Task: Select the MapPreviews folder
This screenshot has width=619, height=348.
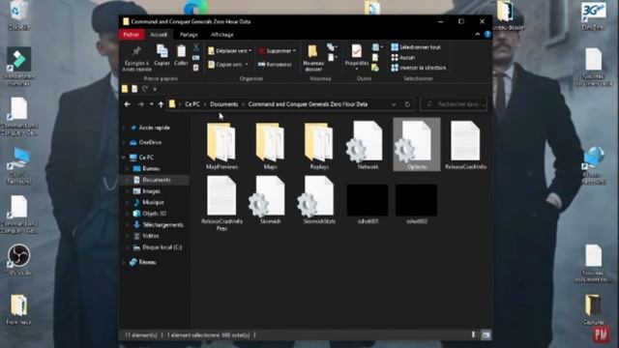Action: point(221,146)
